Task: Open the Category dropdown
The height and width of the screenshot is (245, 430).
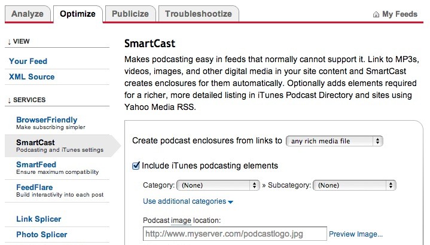Action: pos(218,186)
